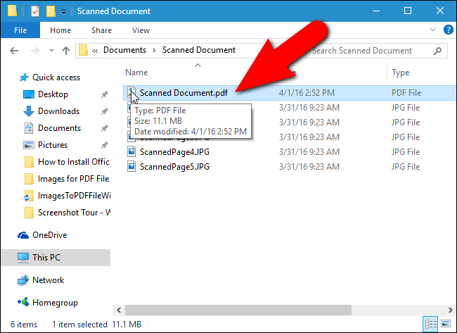Sort by the Type column header
The width and height of the screenshot is (457, 333).
(x=401, y=73)
